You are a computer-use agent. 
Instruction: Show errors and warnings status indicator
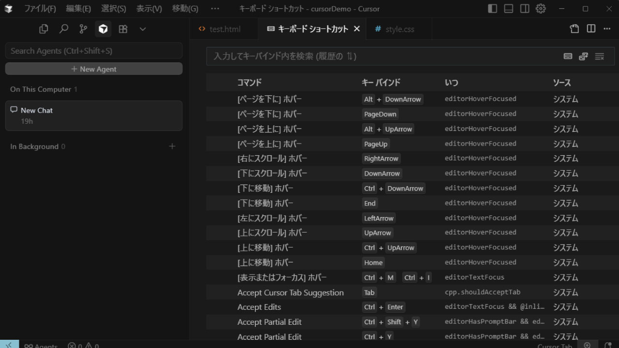tap(83, 345)
